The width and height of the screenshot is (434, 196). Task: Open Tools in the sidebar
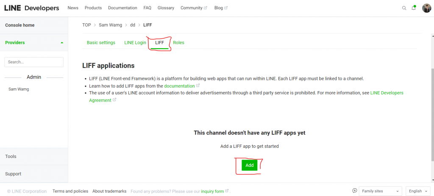coord(34,157)
